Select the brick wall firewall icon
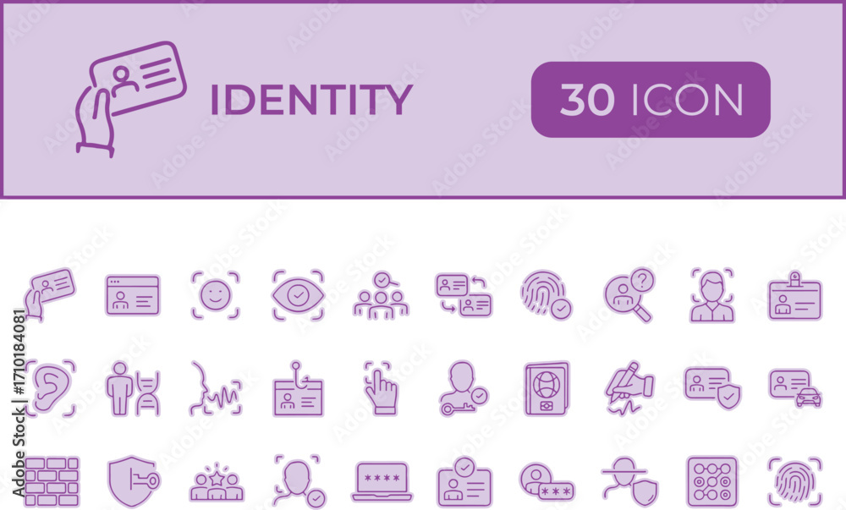Screen dimensions: 846x510 pos(52,481)
